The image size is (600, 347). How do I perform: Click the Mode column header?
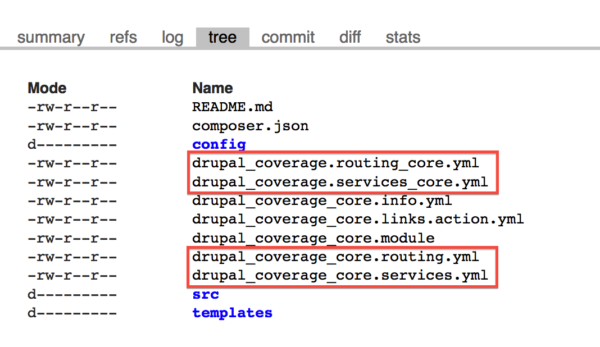point(47,88)
